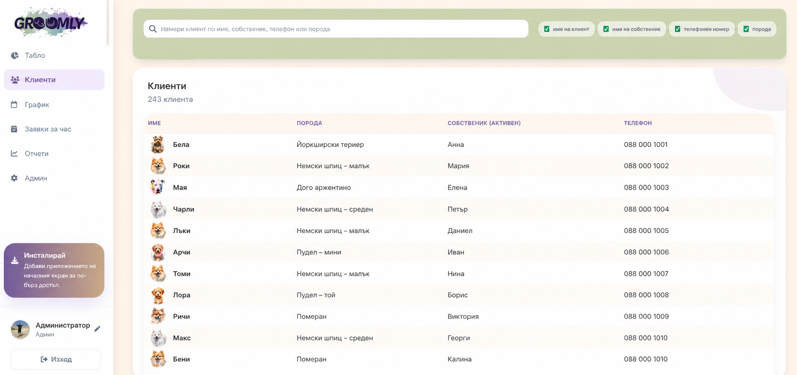Uncheck the 'име на клиент' filter
This screenshot has width=797, height=375.
[547, 29]
